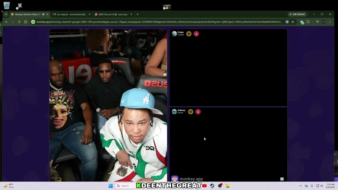This screenshot has height=190, width=338.
Task: Click the US-badged extension icon
Action: [302, 22]
